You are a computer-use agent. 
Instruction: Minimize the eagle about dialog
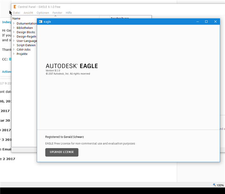pyautogui.click(x=197, y=22)
